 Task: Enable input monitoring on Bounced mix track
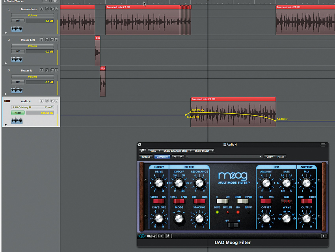click(42, 9)
